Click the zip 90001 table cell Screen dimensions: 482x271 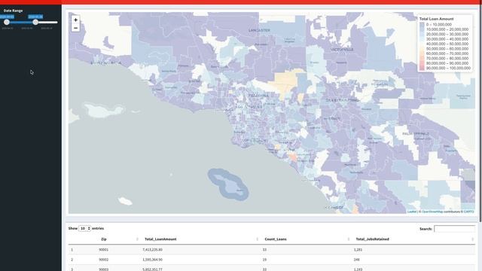click(x=104, y=250)
